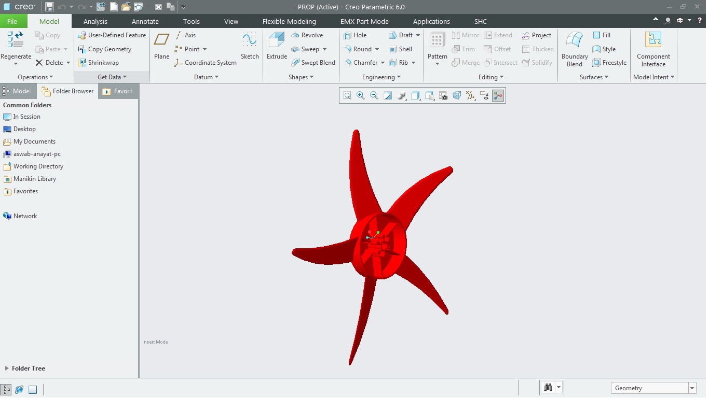This screenshot has height=398, width=709.
Task: Click the Shell tool
Action: point(400,49)
